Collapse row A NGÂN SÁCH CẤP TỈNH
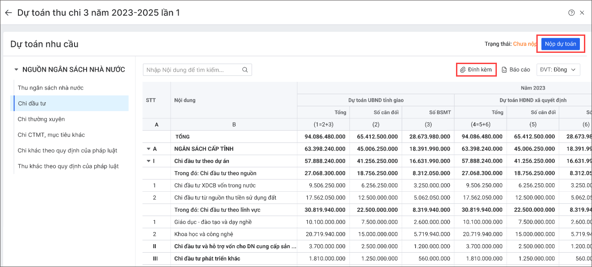 149,149
